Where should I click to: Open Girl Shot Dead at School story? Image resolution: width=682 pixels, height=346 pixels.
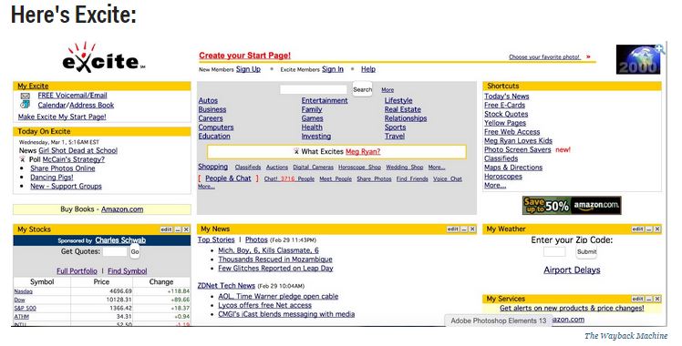[x=78, y=150]
